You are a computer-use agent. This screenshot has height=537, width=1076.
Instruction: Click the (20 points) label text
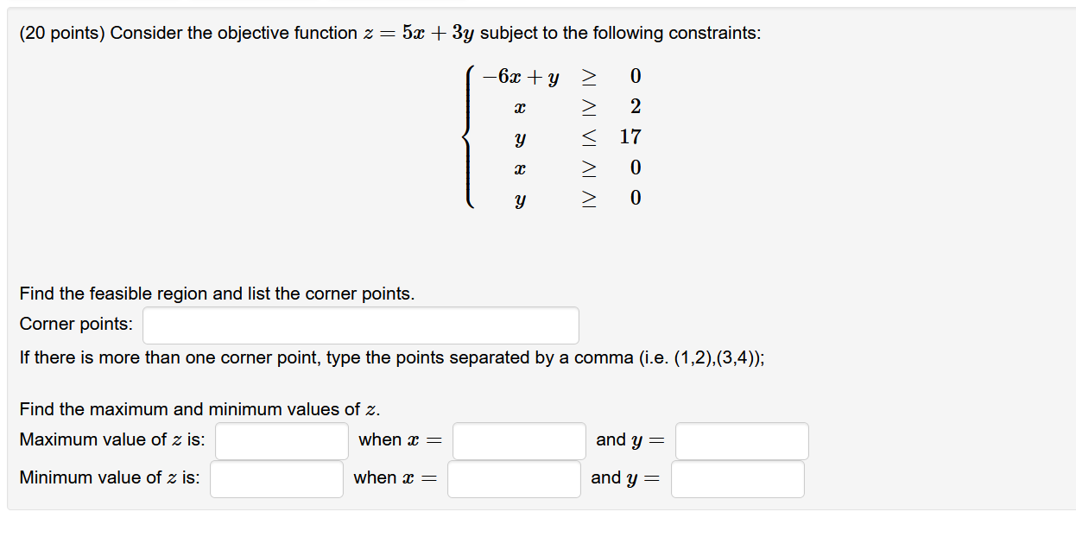(62, 34)
